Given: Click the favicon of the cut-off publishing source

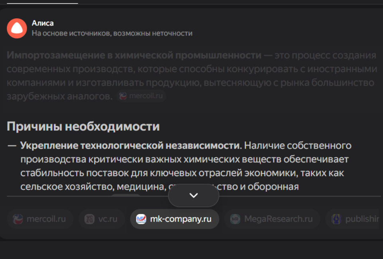Looking at the screenshot, I should tap(337, 219).
